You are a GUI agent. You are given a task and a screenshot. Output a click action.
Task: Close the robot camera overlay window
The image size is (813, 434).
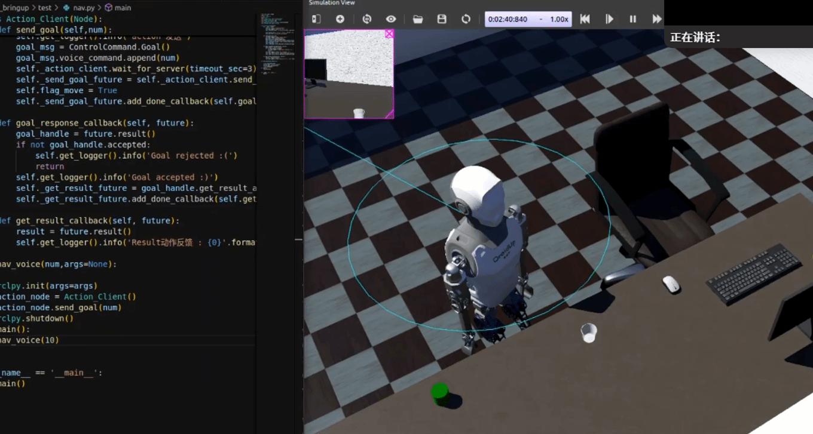point(389,34)
